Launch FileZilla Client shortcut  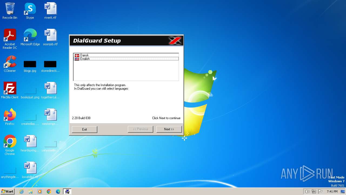tap(10, 90)
